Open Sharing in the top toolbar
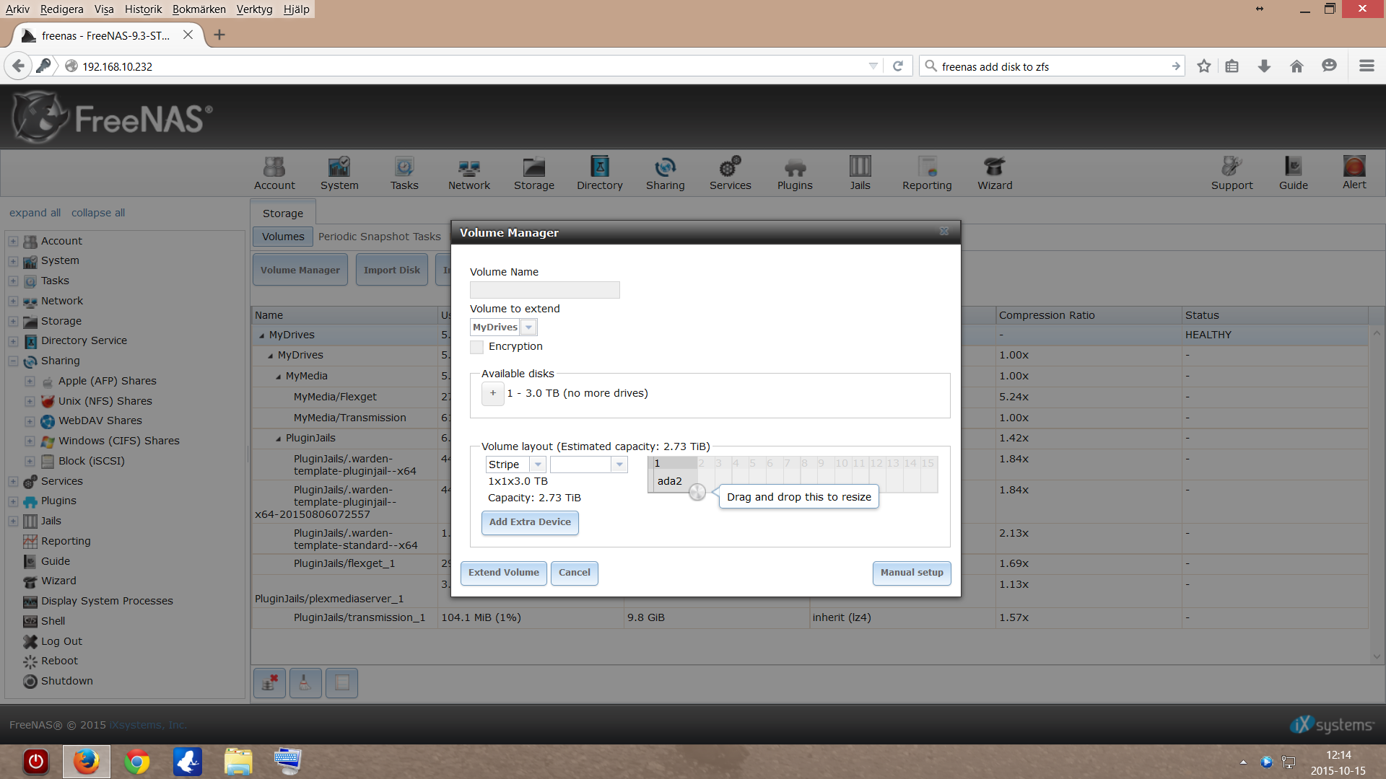The width and height of the screenshot is (1386, 779). tap(666, 174)
